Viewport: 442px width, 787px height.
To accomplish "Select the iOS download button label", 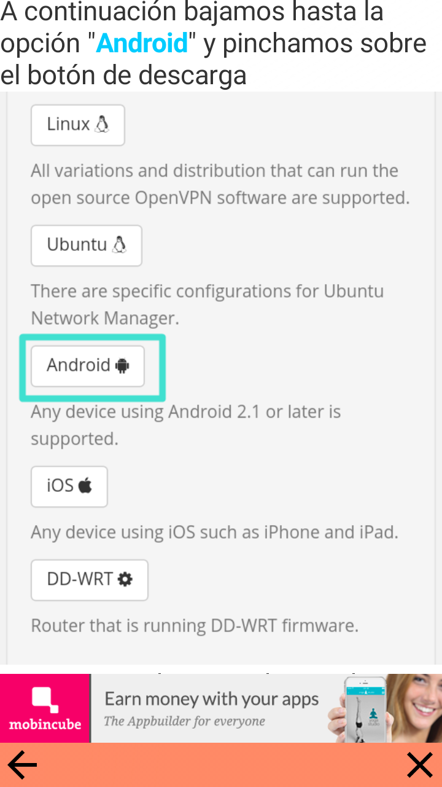I will click(x=60, y=486).
